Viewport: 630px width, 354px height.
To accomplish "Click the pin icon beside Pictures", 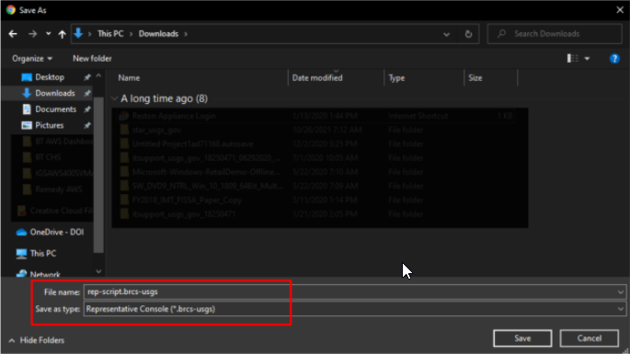I will (86, 125).
